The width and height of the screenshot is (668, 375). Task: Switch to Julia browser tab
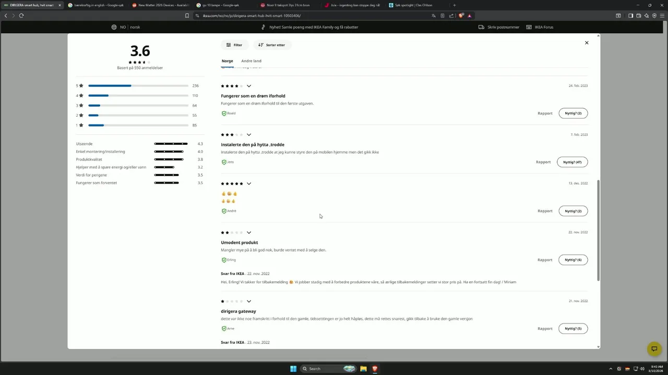[353, 5]
